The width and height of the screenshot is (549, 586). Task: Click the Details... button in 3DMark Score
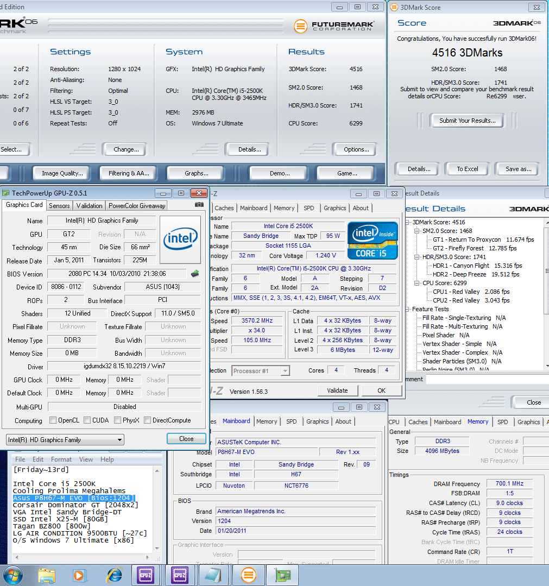click(419, 169)
